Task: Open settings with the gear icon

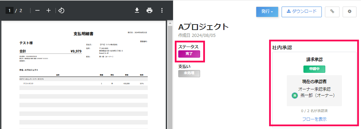Action: [x=350, y=12]
